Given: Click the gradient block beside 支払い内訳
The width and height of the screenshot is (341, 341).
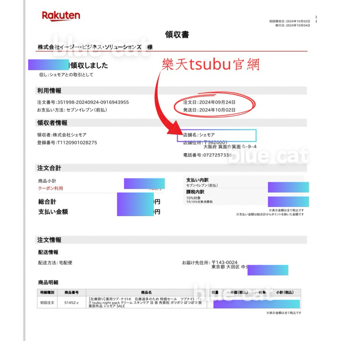Looking at the screenshot, I should click(288, 187).
